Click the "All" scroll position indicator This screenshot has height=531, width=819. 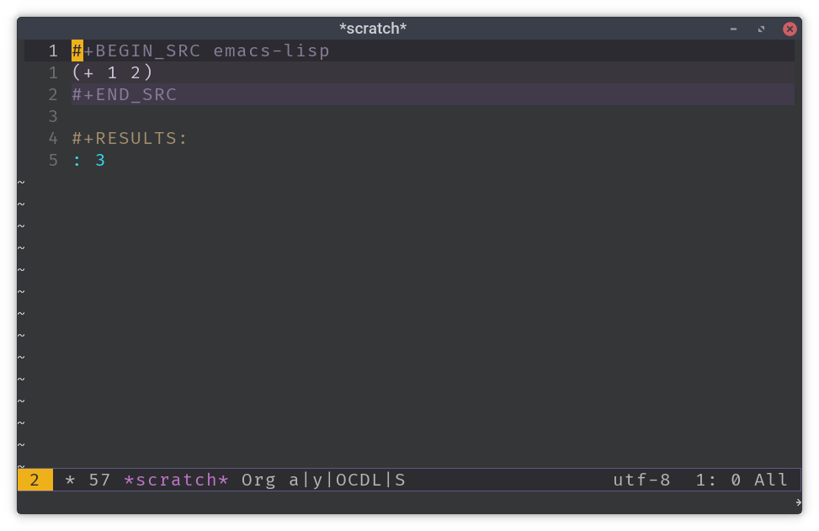point(769,480)
